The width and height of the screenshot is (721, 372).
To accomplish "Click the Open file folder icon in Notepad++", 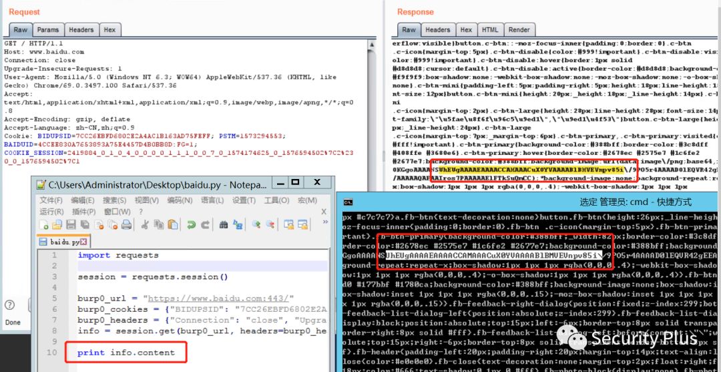I will pyautogui.click(x=57, y=224).
